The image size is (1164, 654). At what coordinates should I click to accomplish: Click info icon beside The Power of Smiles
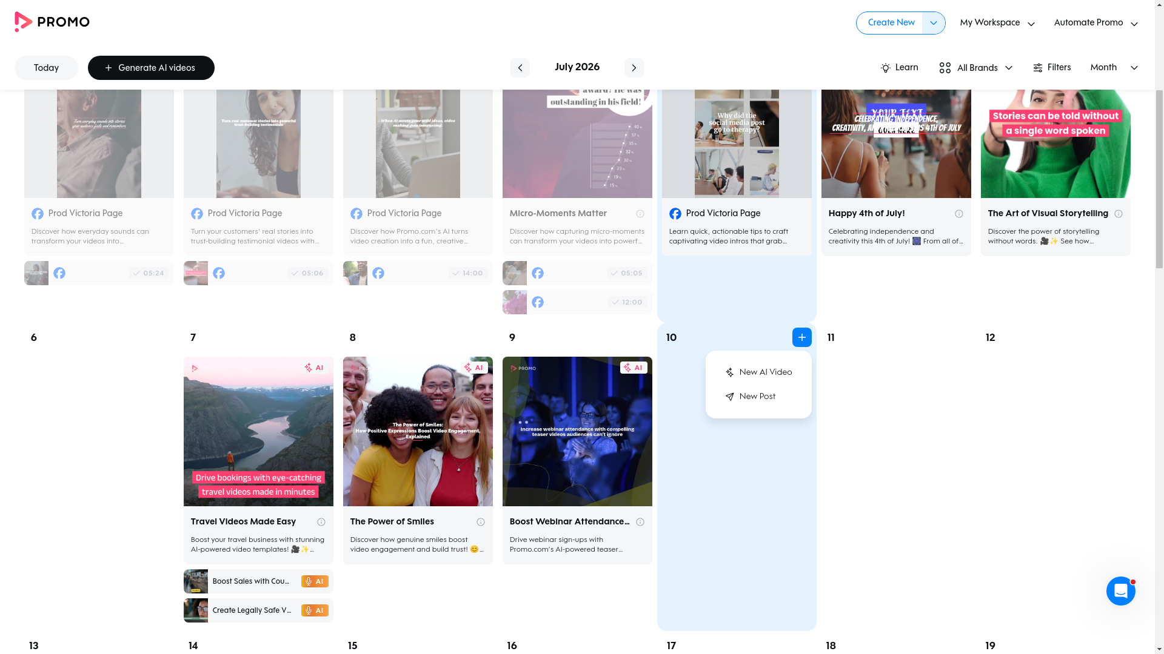(x=481, y=522)
